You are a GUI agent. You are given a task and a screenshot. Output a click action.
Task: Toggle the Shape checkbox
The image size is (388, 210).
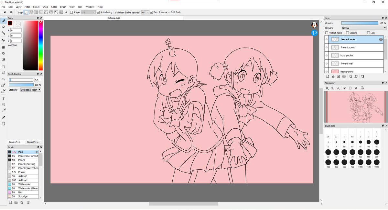(71, 12)
